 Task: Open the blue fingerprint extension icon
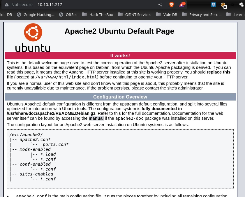[214, 5]
